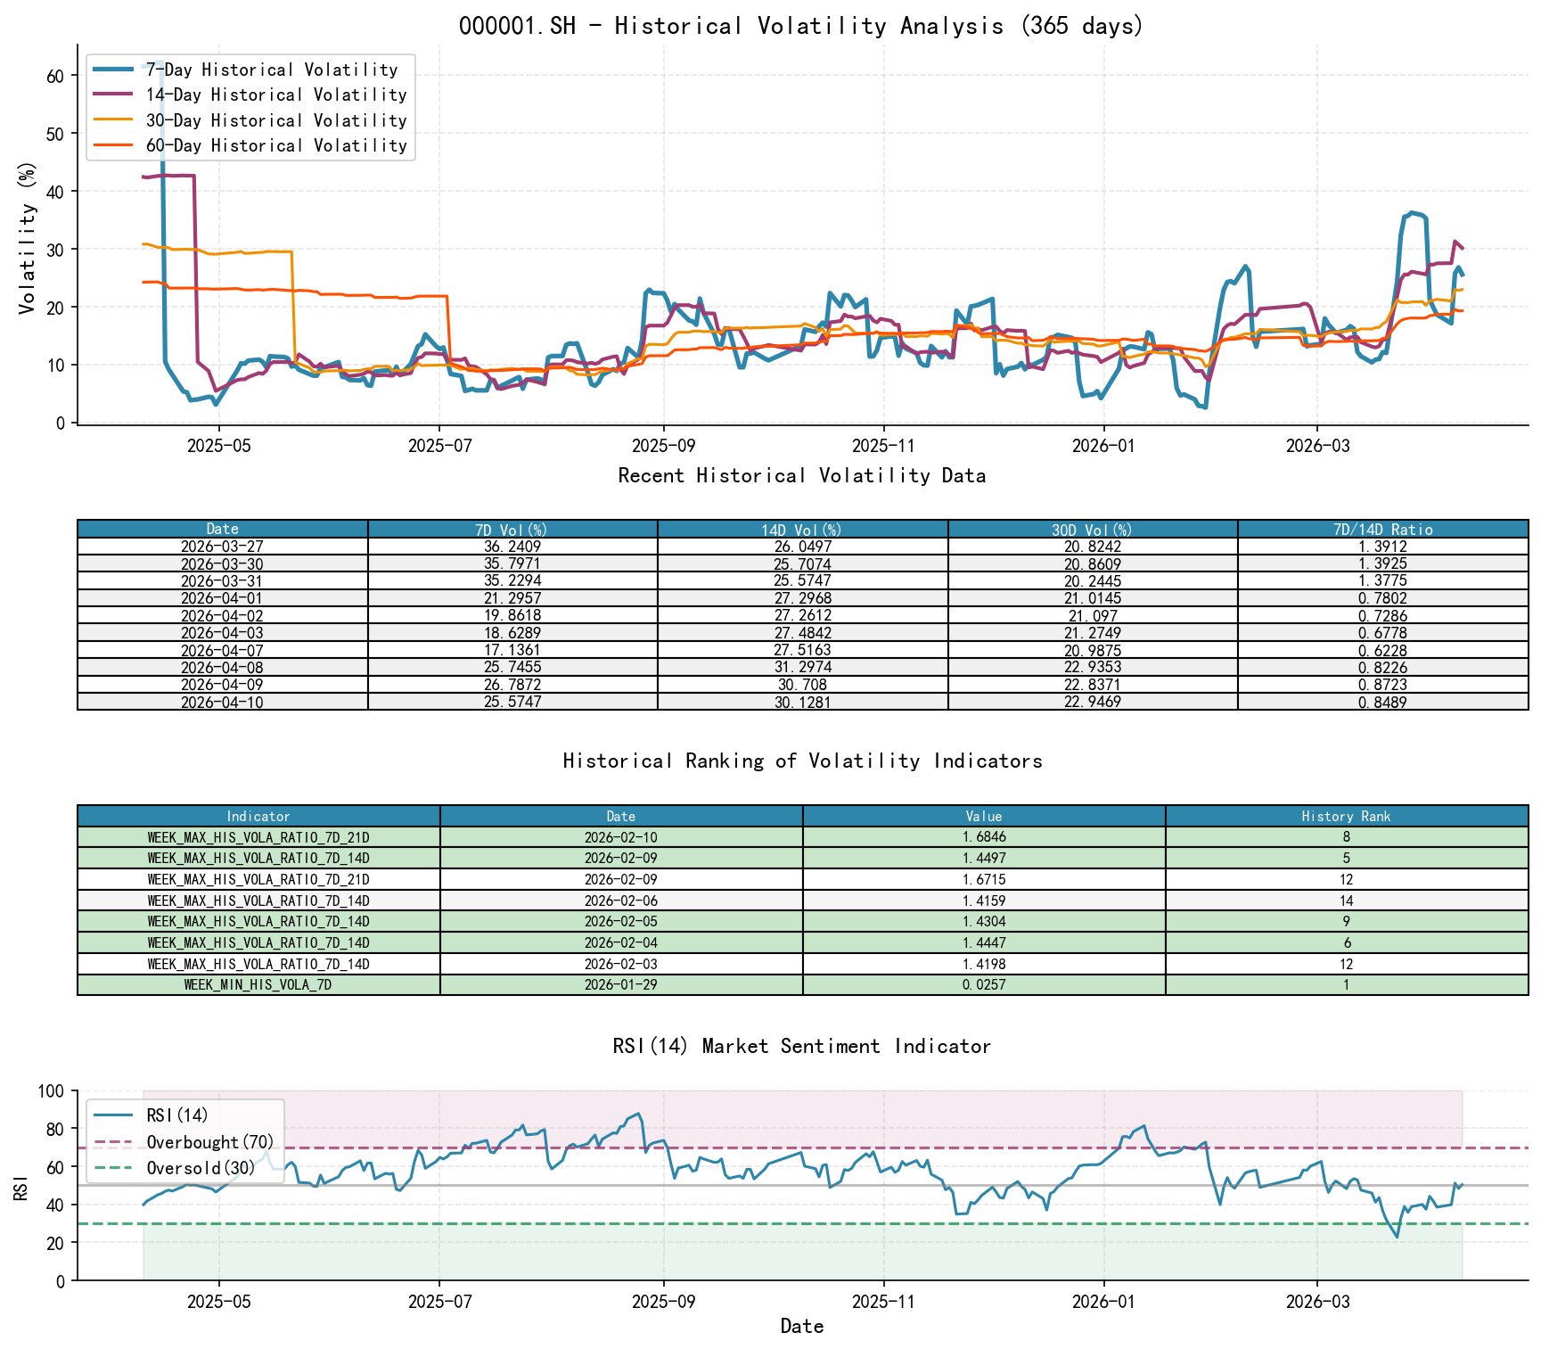Select the '14D Vol(%)' column header
The width and height of the screenshot is (1541, 1349).
pyautogui.click(x=802, y=529)
